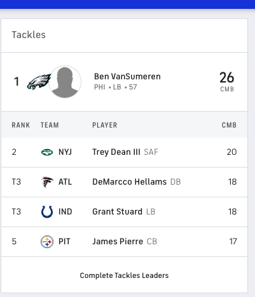Click the PIT team abbreviation
Screen dimensions: 255x297
(64, 242)
